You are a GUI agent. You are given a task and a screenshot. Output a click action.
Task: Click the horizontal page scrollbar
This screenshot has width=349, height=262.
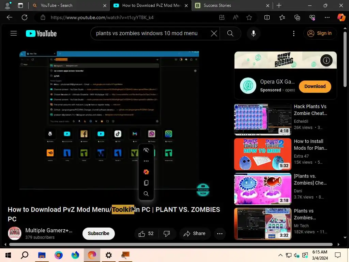171,244
